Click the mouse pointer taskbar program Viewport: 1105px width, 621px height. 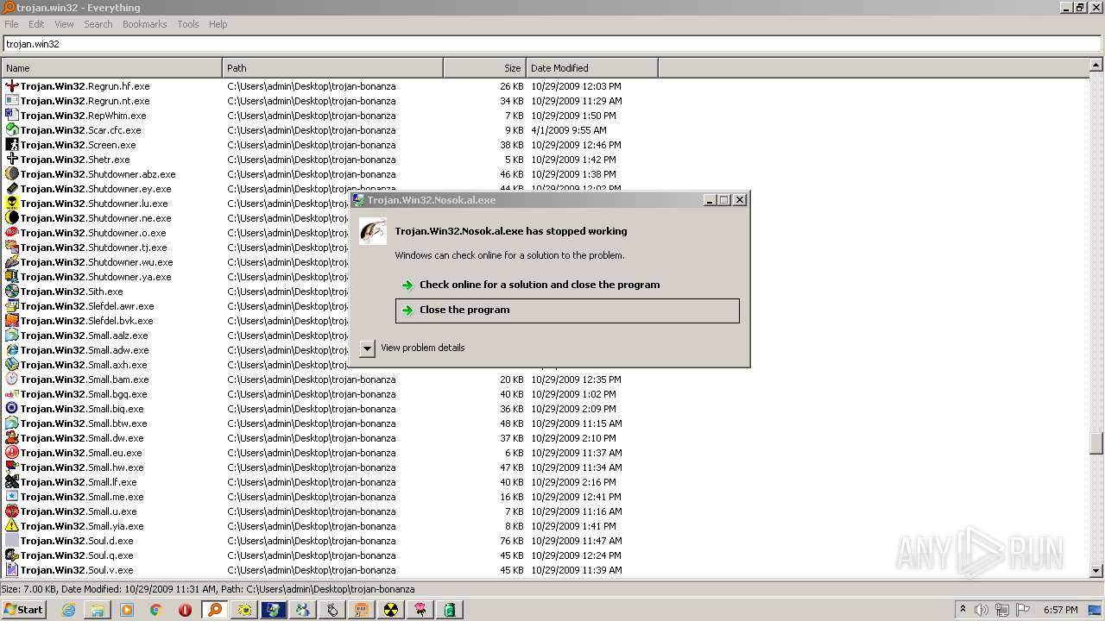[x=332, y=610]
